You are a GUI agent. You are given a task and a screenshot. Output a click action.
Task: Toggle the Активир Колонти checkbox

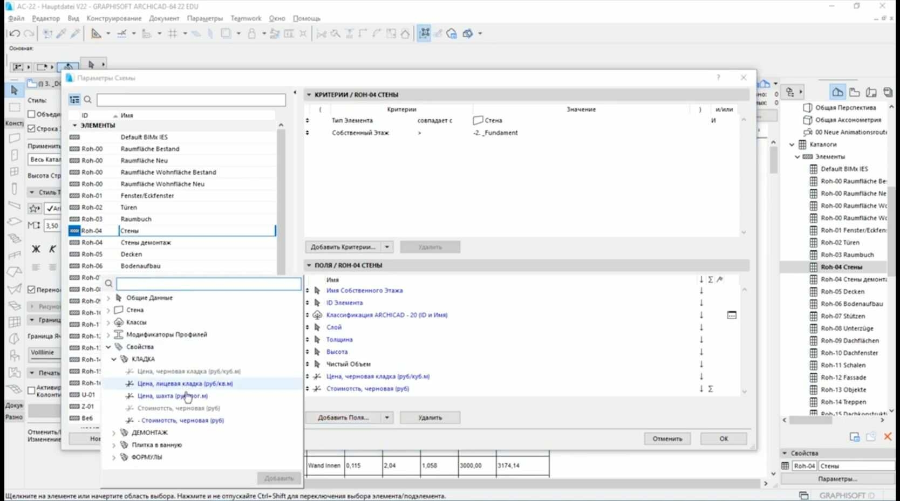(31, 390)
